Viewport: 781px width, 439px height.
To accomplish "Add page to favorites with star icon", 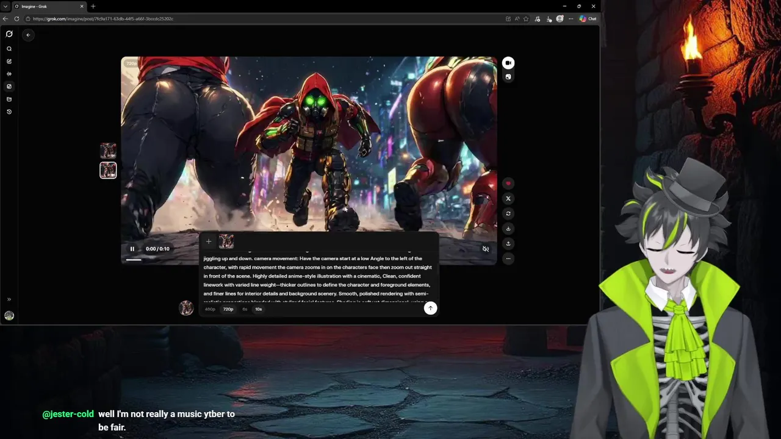I will 526,19.
